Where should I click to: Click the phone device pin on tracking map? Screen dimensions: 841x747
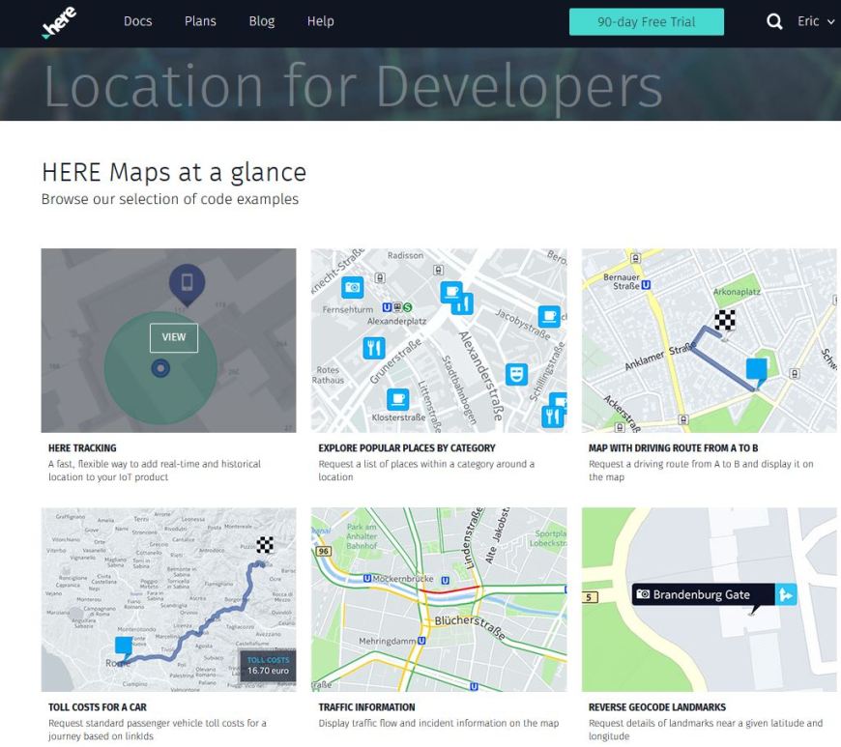187,283
